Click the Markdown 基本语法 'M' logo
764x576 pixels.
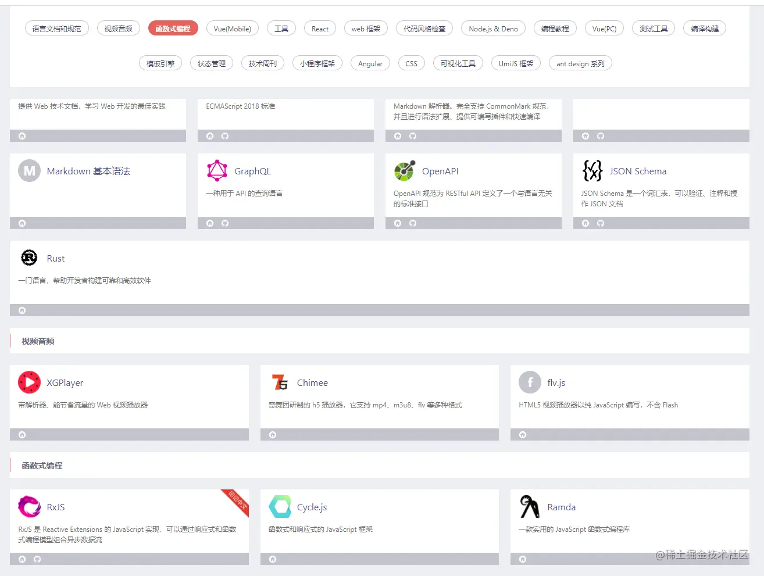pos(29,171)
